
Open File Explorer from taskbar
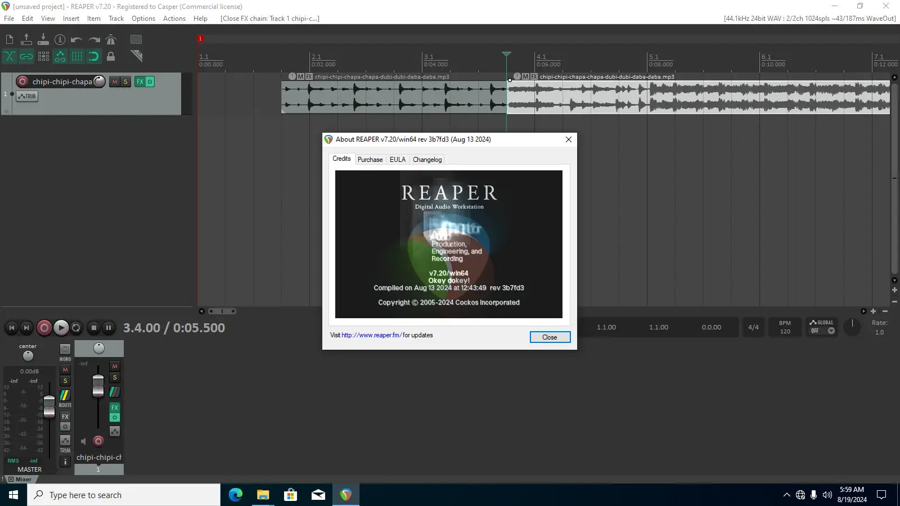(263, 495)
